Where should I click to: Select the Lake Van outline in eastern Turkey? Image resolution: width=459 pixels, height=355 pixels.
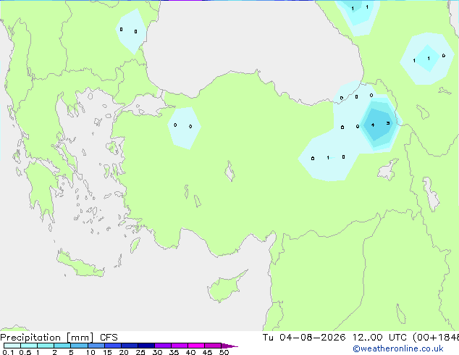(388, 170)
